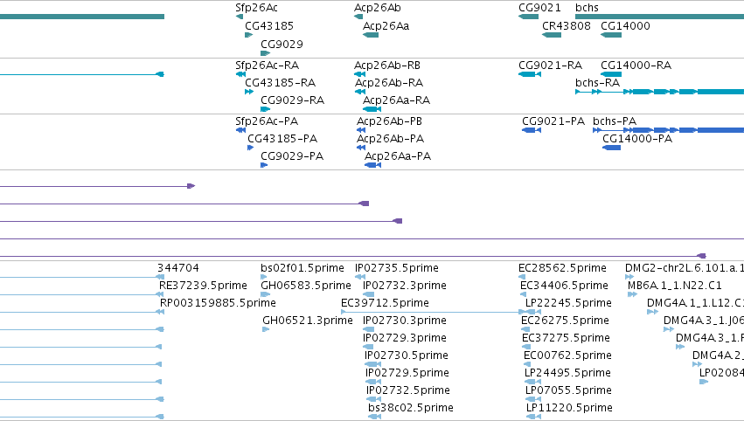Screen dimensions: 744x421
Task: Click the CG14000-PA protein feature bar
Action: click(x=612, y=148)
